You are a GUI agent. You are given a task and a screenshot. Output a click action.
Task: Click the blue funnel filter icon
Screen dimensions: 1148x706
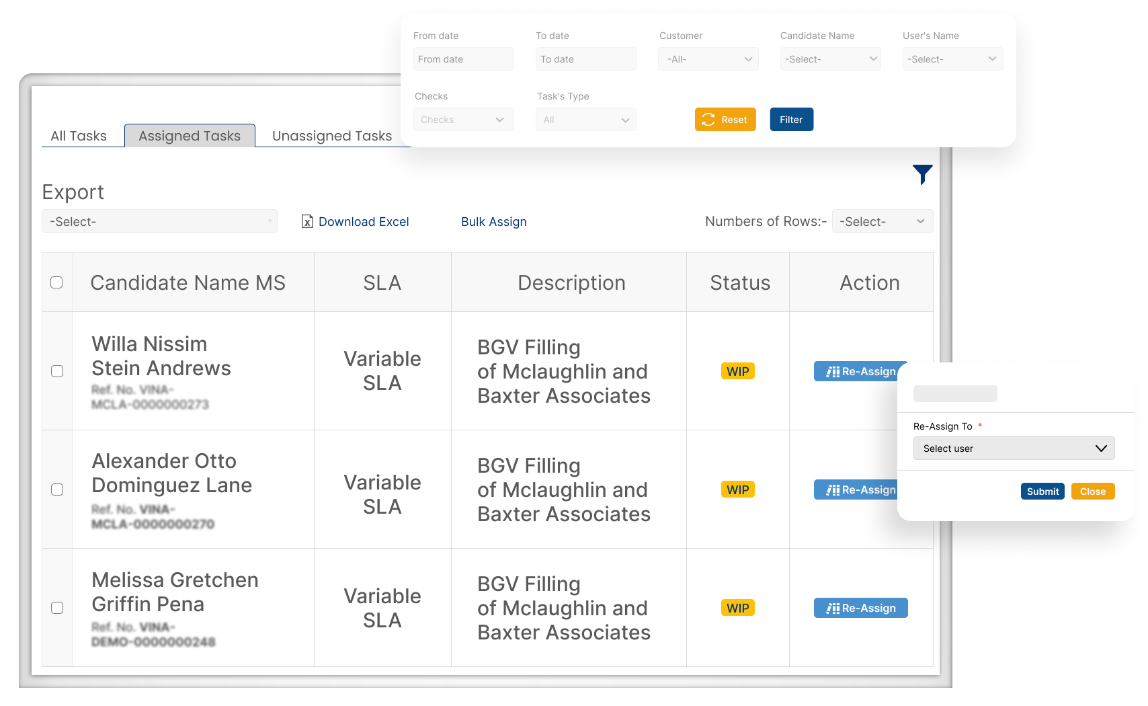[922, 174]
